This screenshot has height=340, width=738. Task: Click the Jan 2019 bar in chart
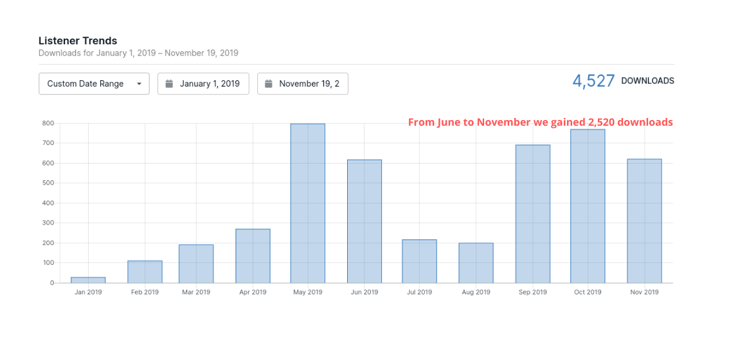(88, 280)
